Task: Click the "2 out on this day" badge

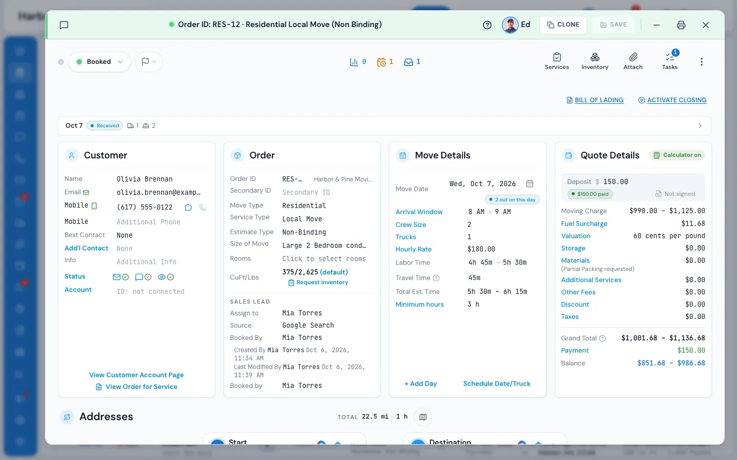Action: click(512, 199)
